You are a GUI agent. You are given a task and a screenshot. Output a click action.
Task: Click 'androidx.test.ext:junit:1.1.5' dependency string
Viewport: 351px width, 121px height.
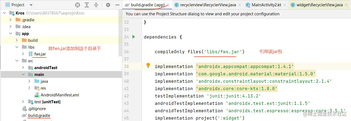click(x=268, y=103)
